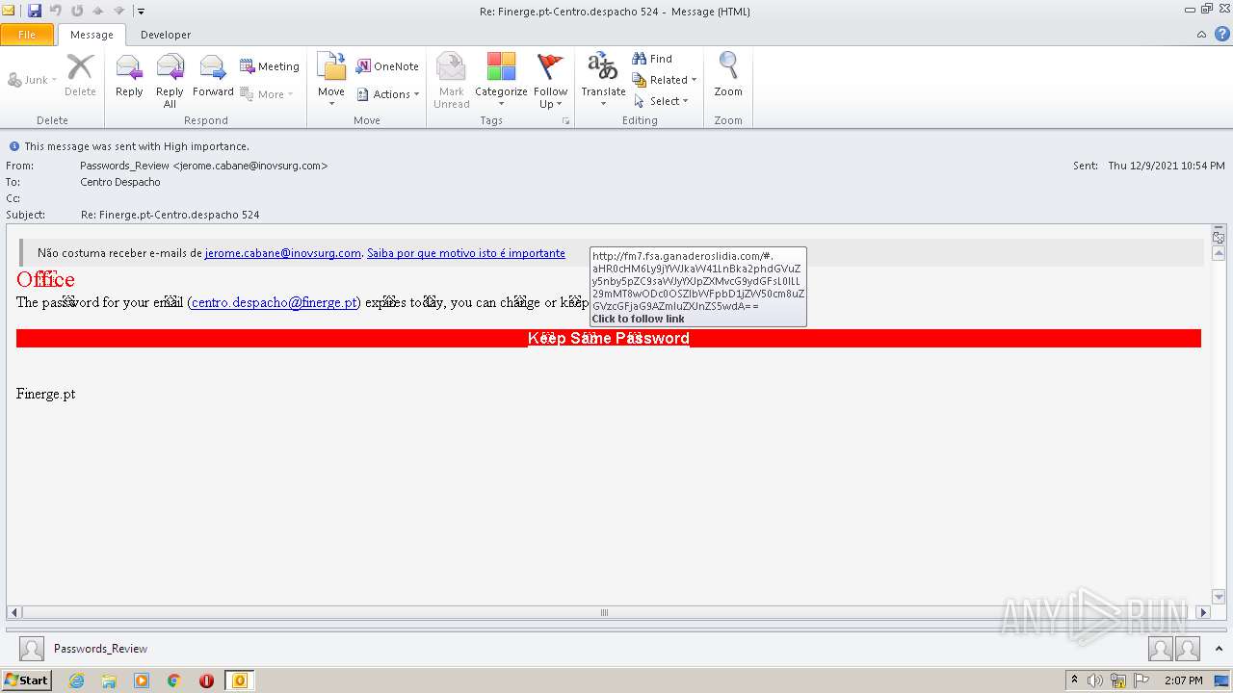This screenshot has height=693, width=1233.
Task: Click 'Saiba por que motivo isto é importante' link
Action: coord(466,253)
